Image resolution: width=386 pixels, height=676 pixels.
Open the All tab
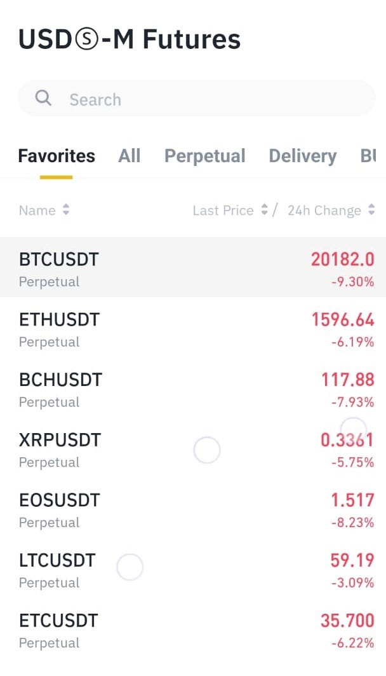tap(130, 156)
